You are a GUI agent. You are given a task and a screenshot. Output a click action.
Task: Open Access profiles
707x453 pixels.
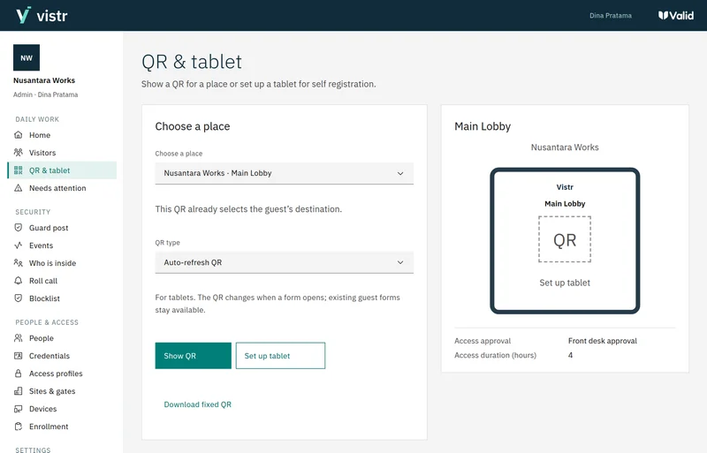pos(62,374)
